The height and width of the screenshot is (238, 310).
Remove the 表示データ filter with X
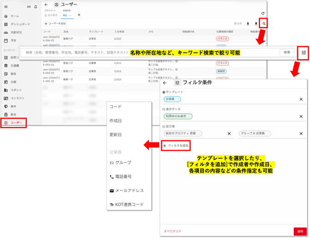pos(301,116)
